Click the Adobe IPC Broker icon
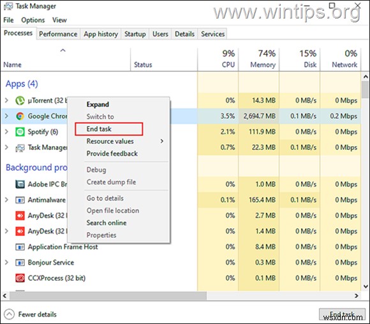The image size is (370, 324). (x=20, y=184)
